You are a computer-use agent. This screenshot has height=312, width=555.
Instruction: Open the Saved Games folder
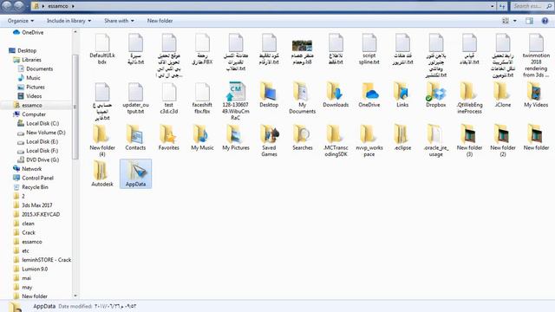click(269, 140)
